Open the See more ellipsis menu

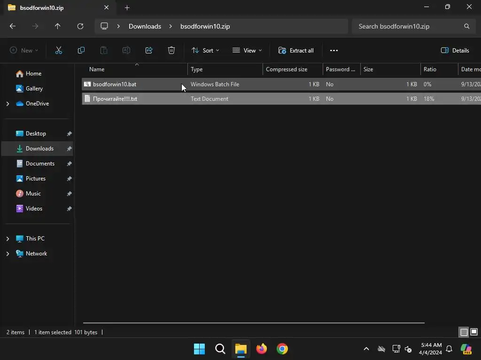click(334, 51)
